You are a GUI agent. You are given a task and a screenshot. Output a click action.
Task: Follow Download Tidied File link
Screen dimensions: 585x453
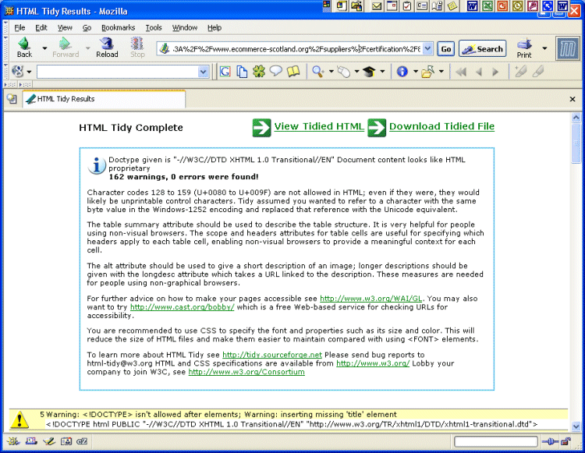pos(441,126)
